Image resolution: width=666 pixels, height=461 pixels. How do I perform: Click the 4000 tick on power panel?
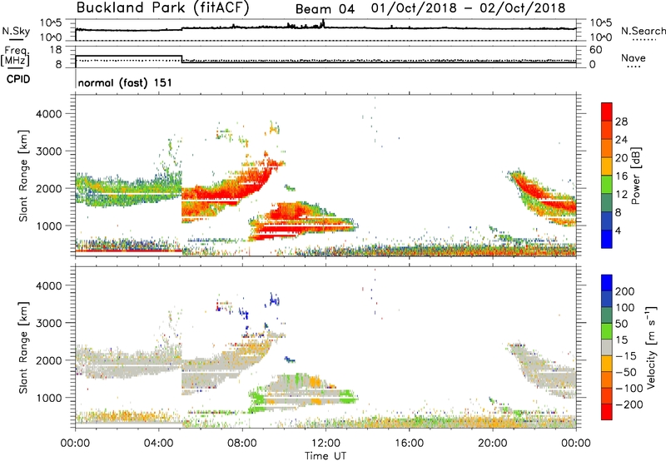click(49, 114)
